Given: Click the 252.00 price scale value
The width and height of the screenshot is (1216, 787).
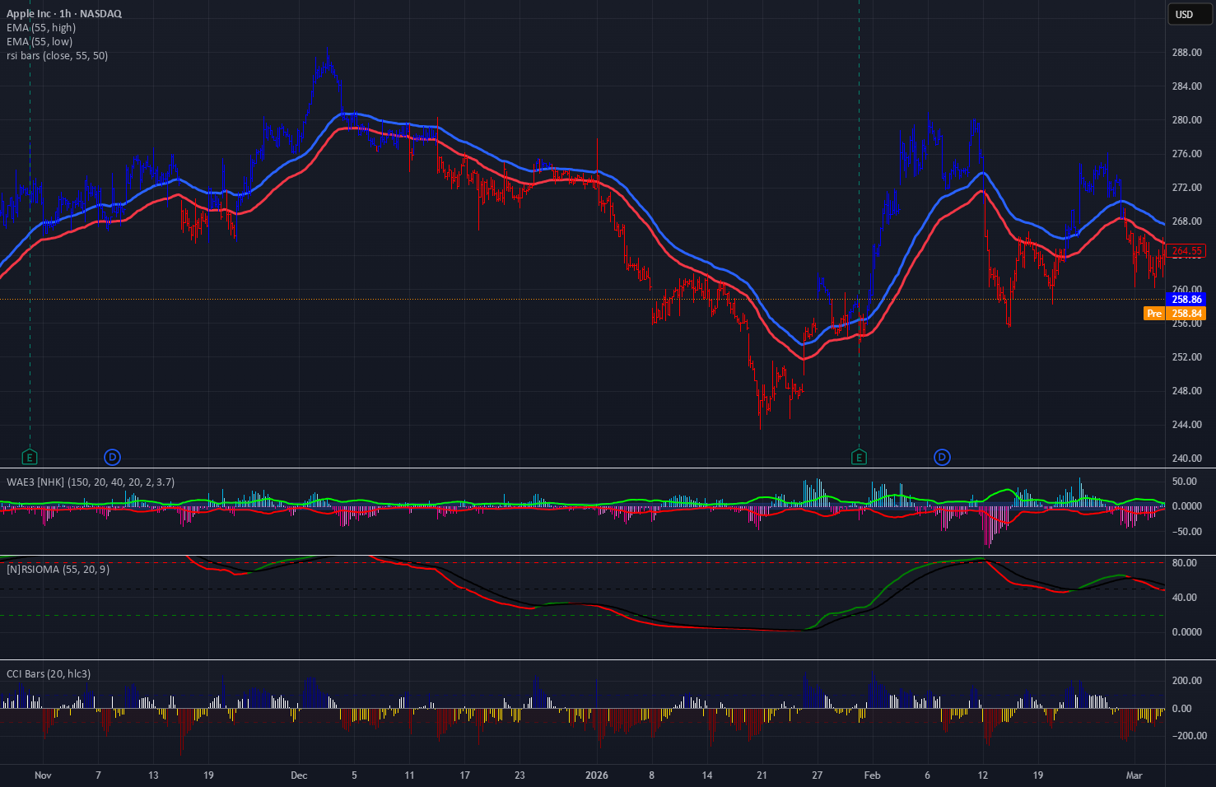Looking at the screenshot, I should click(x=1186, y=357).
